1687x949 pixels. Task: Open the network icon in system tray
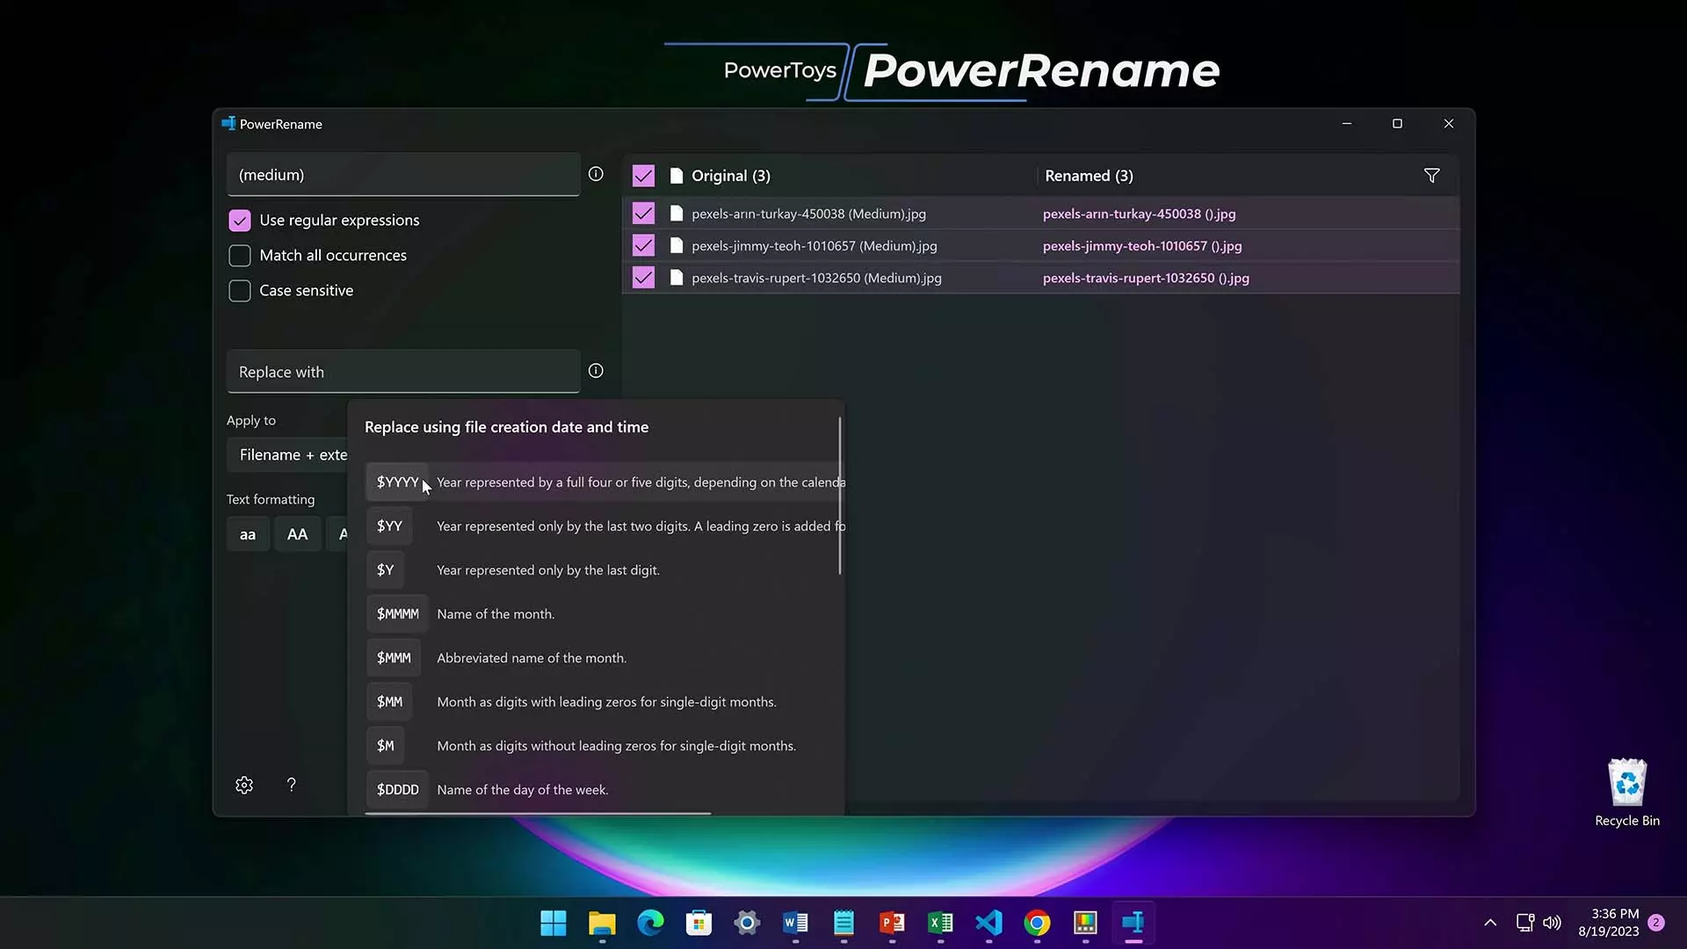tap(1525, 923)
